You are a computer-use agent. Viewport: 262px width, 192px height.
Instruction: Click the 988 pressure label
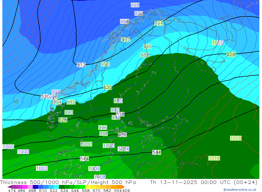tap(145, 55)
